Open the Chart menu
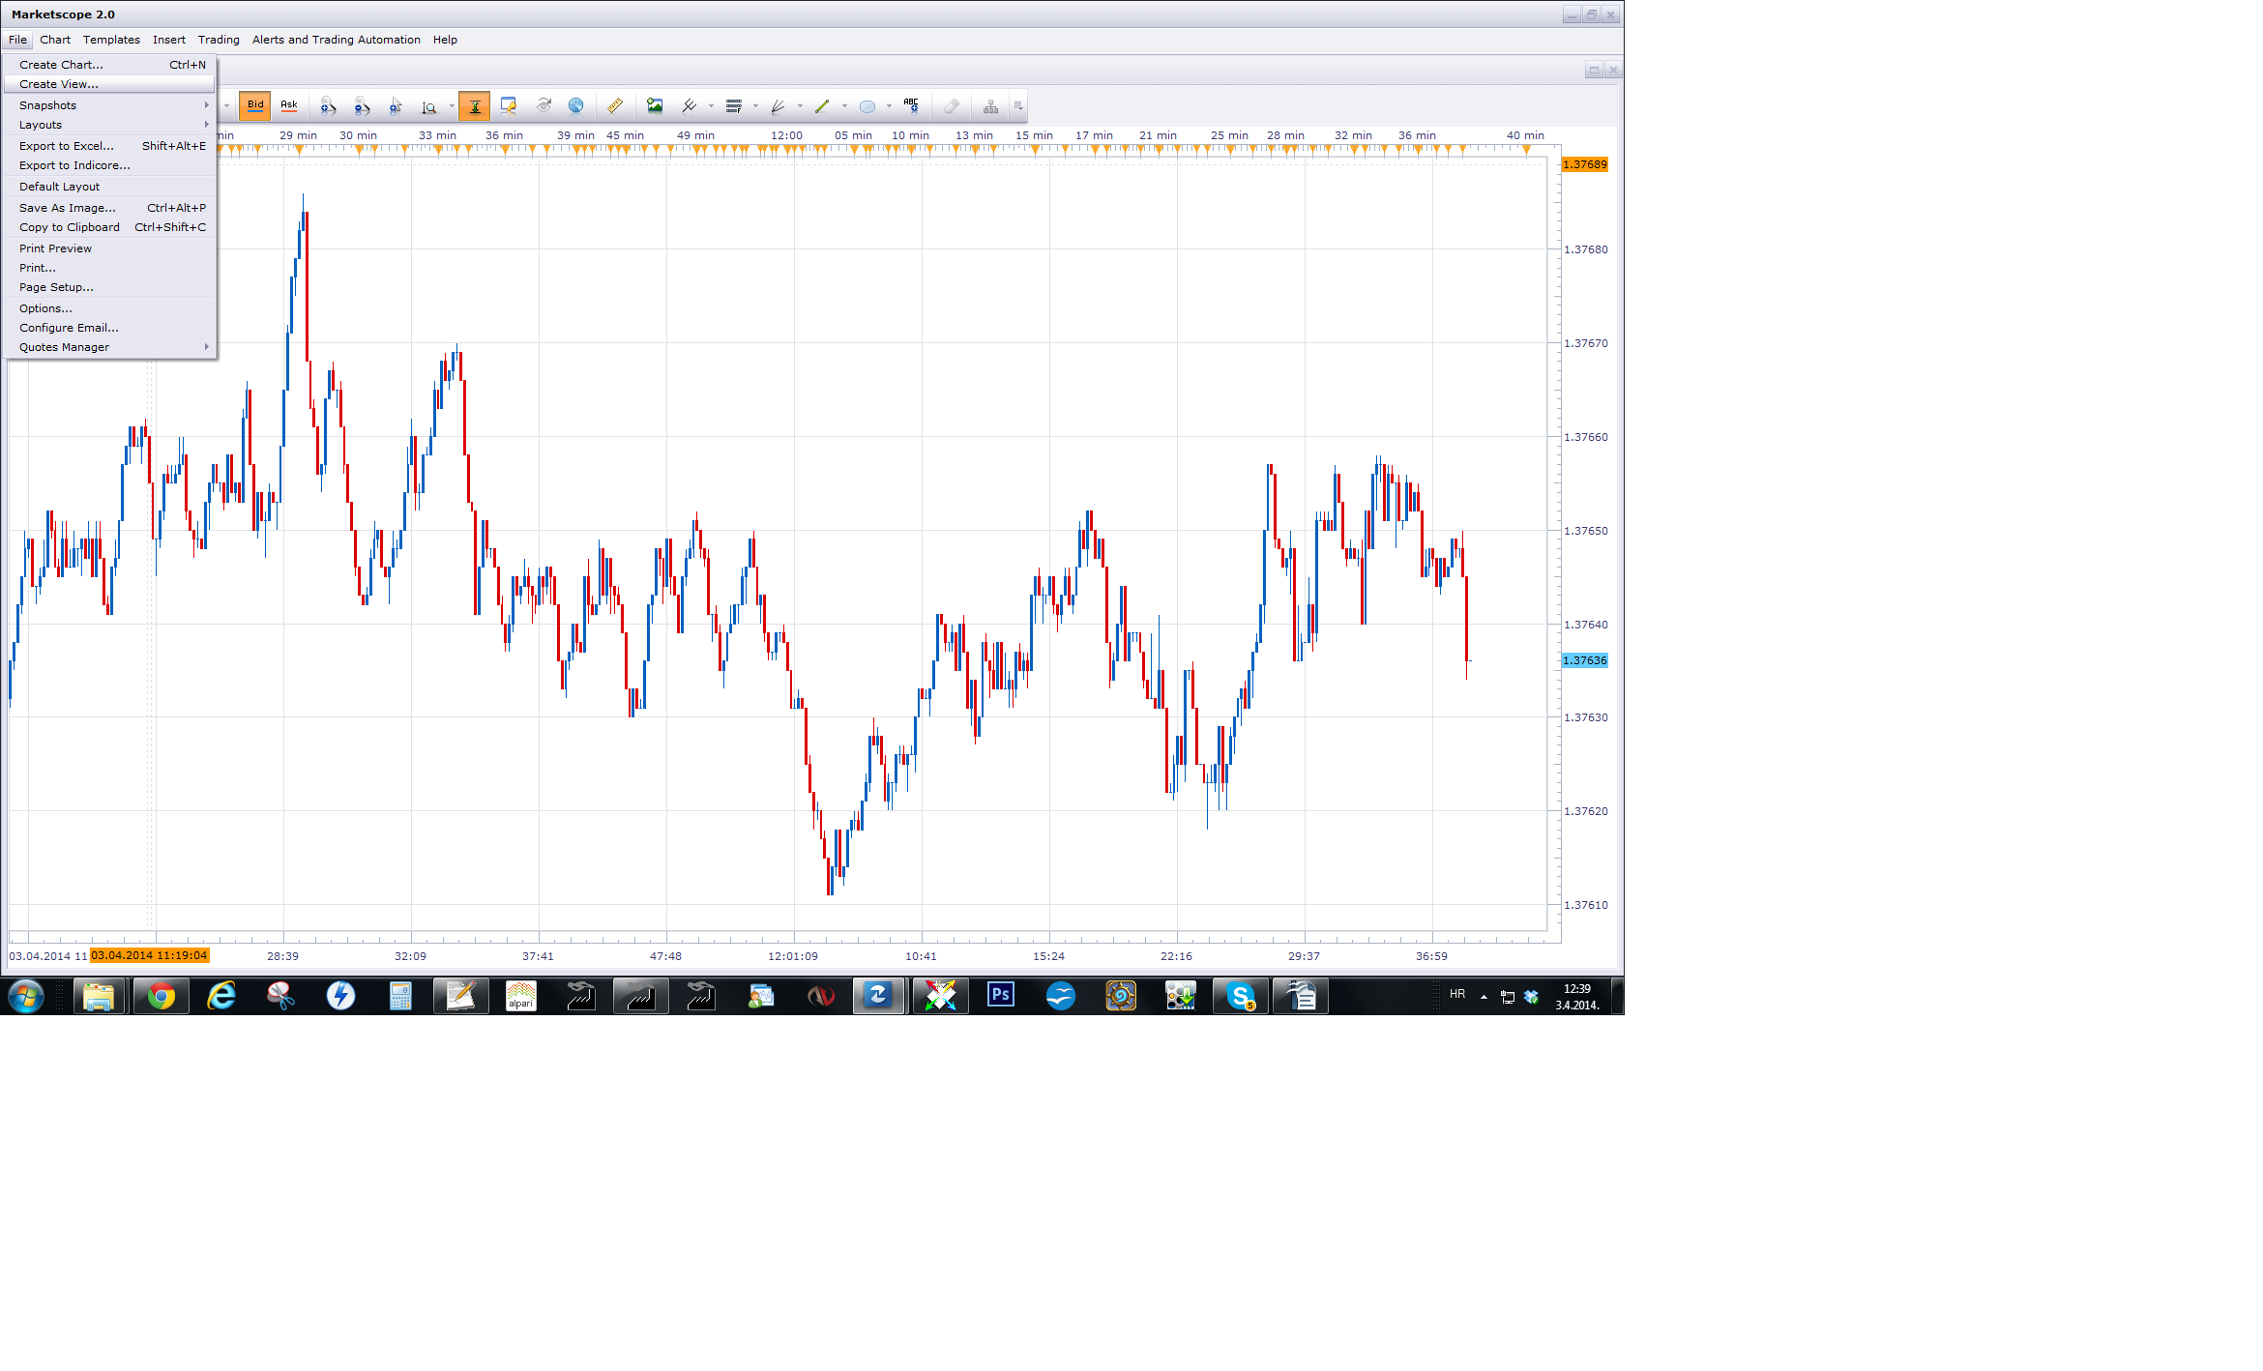Viewport: 2263px width, 1371px height. click(55, 40)
